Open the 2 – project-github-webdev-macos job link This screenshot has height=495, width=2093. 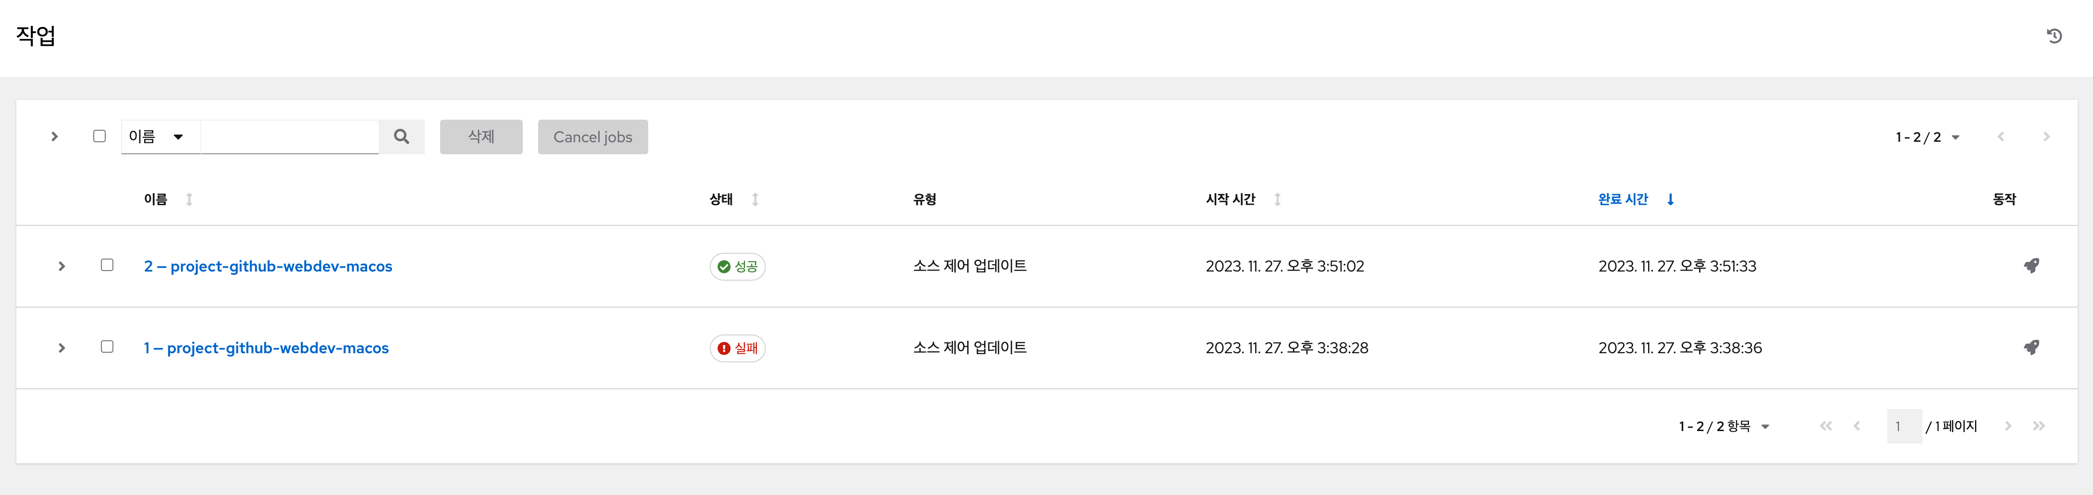click(268, 266)
